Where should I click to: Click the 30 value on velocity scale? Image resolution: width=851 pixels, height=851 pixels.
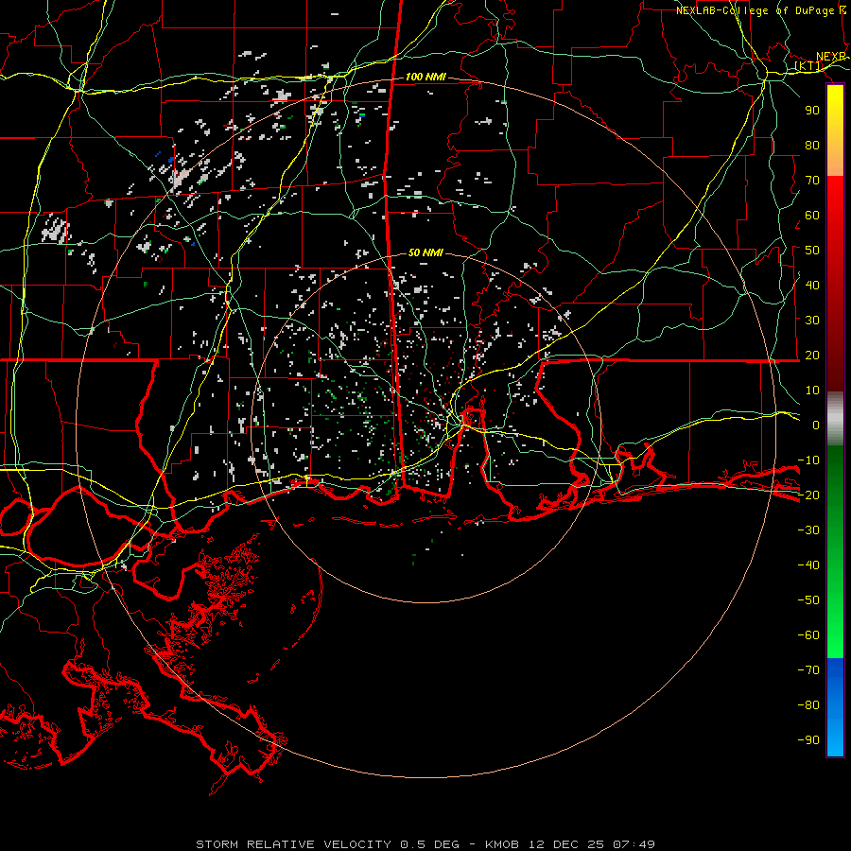click(x=812, y=321)
